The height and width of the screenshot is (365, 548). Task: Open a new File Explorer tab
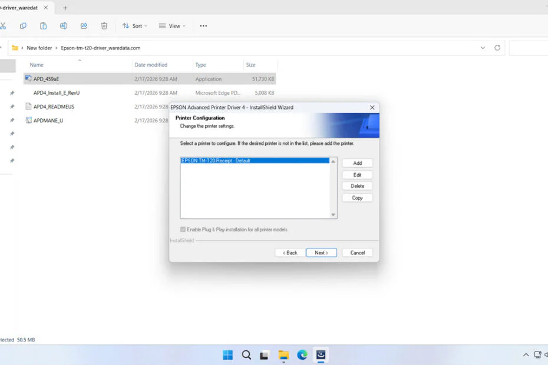[65, 8]
